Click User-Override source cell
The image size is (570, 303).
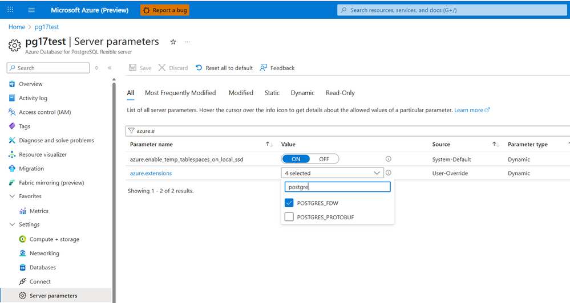pos(450,173)
